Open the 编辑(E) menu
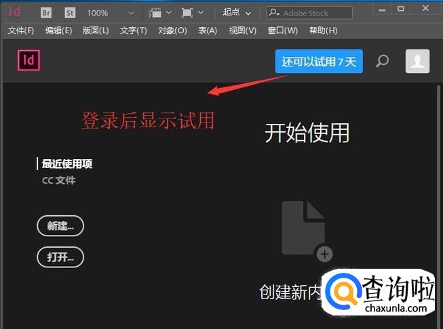 [58, 30]
